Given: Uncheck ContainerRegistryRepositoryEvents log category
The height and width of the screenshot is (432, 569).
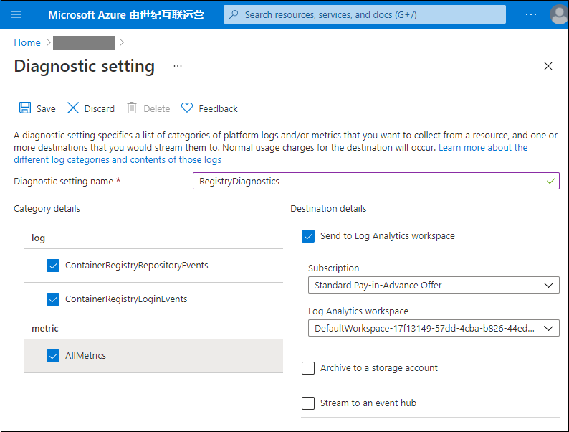Looking at the screenshot, I should pyautogui.click(x=53, y=266).
